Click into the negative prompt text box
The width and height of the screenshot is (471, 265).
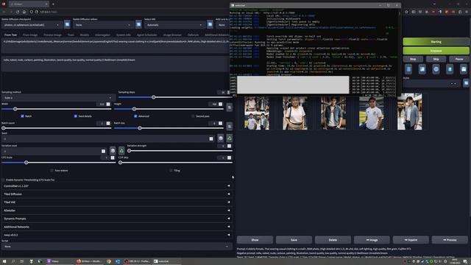tap(116, 64)
